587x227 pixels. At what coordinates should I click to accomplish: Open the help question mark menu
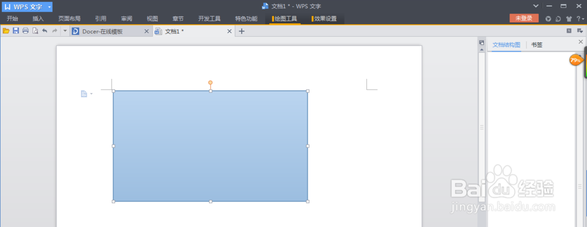[x=581, y=19]
